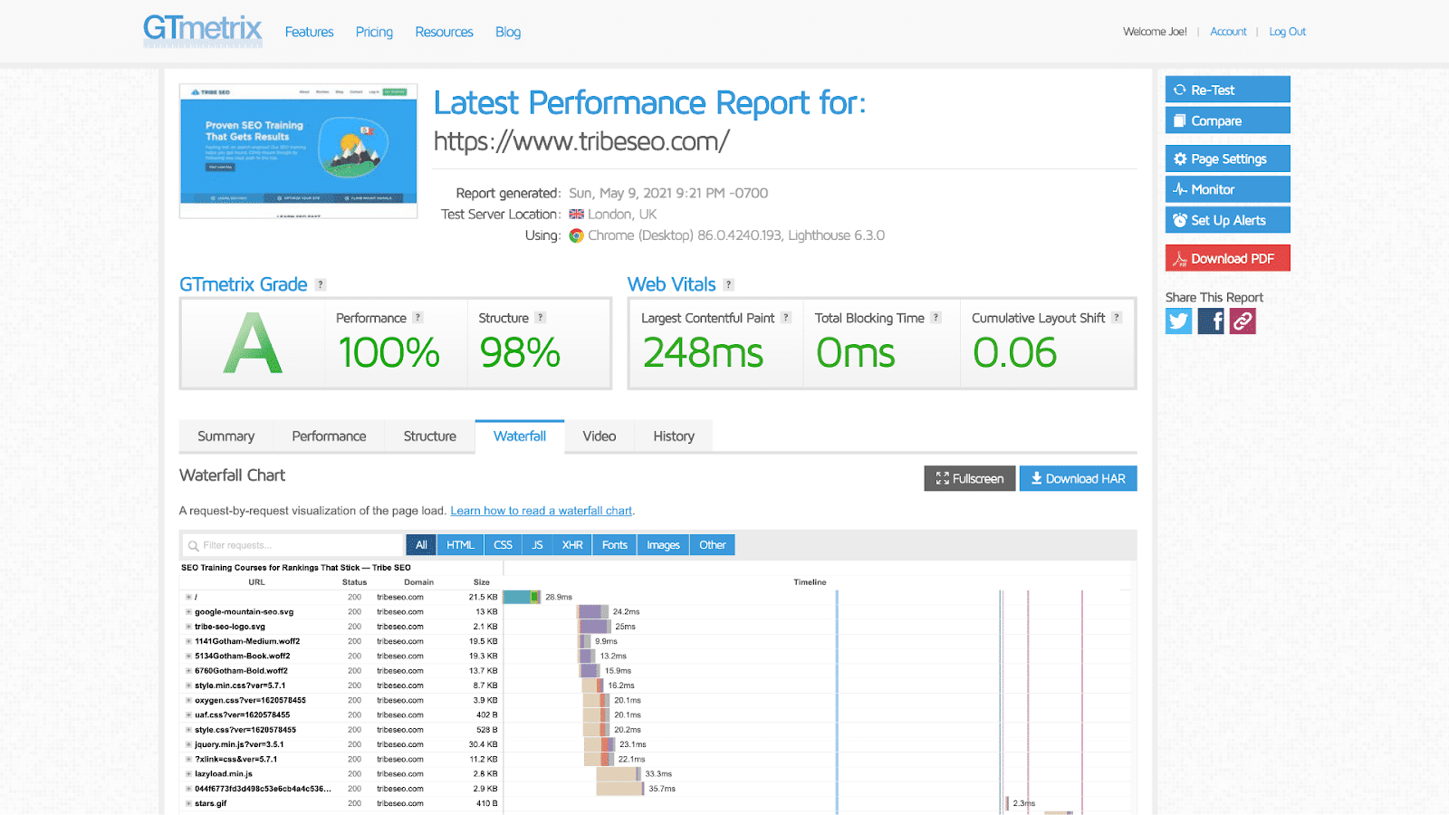
Task: Expand the lazyload.min.js request row
Action: (x=188, y=774)
